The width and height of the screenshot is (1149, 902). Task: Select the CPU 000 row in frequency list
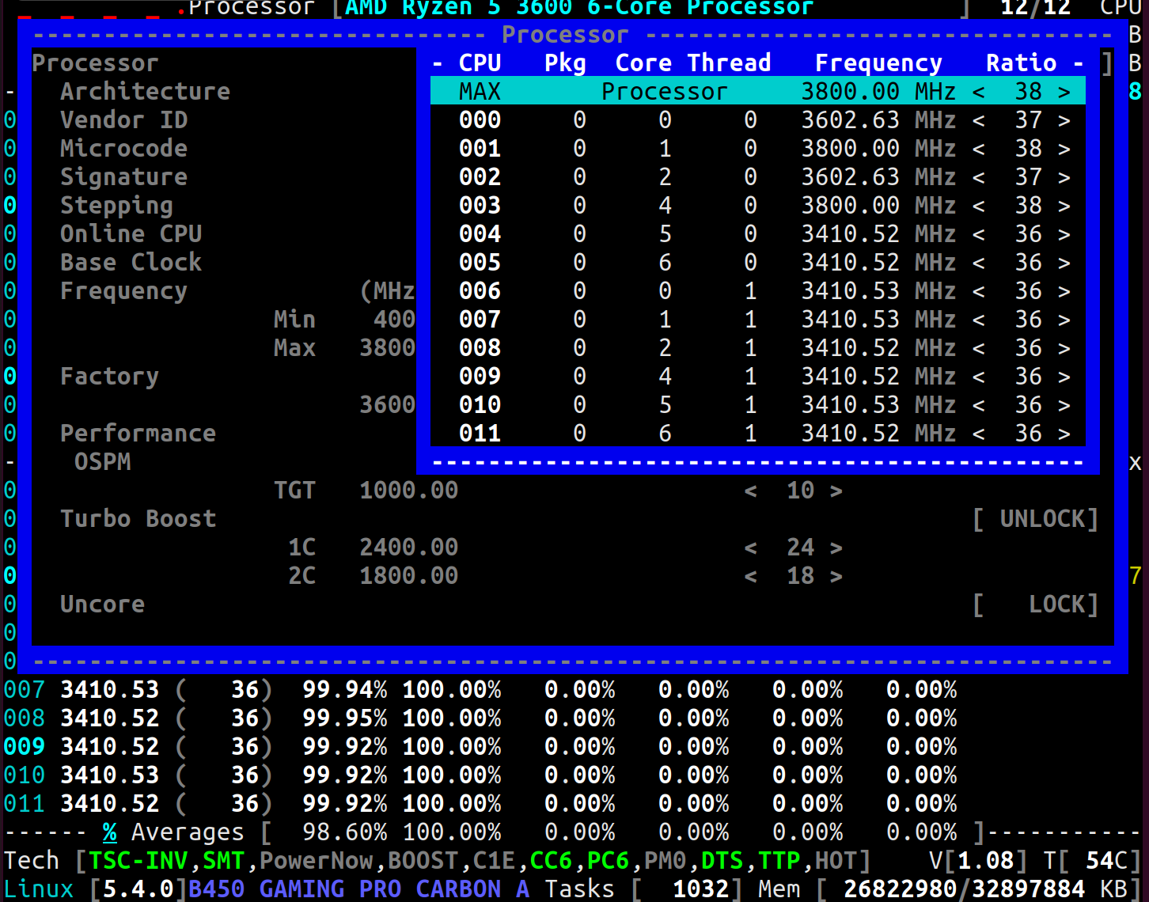click(757, 120)
